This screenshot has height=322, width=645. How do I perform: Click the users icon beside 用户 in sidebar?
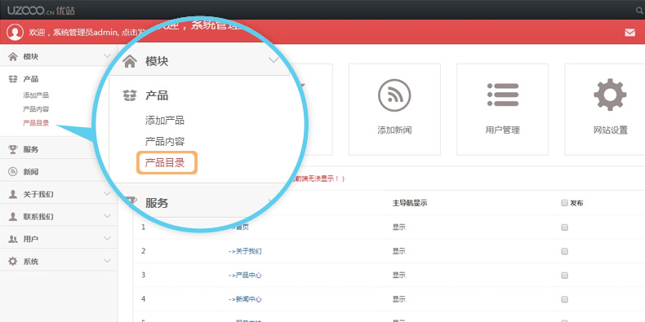pos(13,239)
